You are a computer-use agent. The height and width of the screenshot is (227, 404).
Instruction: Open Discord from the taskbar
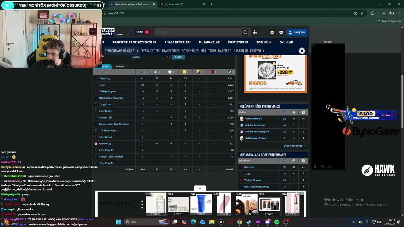(268, 222)
